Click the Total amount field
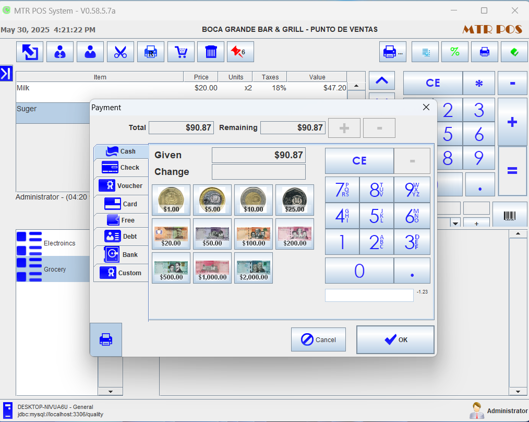The image size is (529, 422). pos(181,128)
